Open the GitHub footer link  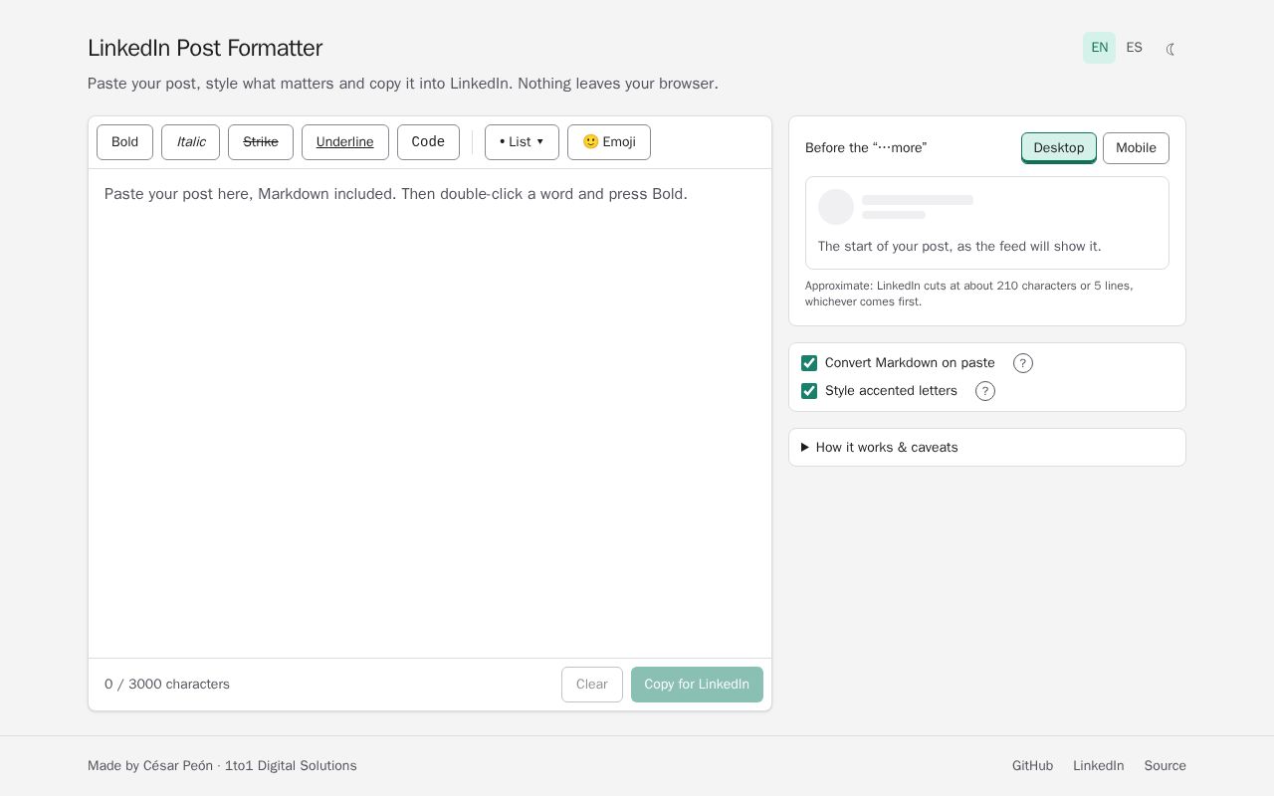(1032, 766)
